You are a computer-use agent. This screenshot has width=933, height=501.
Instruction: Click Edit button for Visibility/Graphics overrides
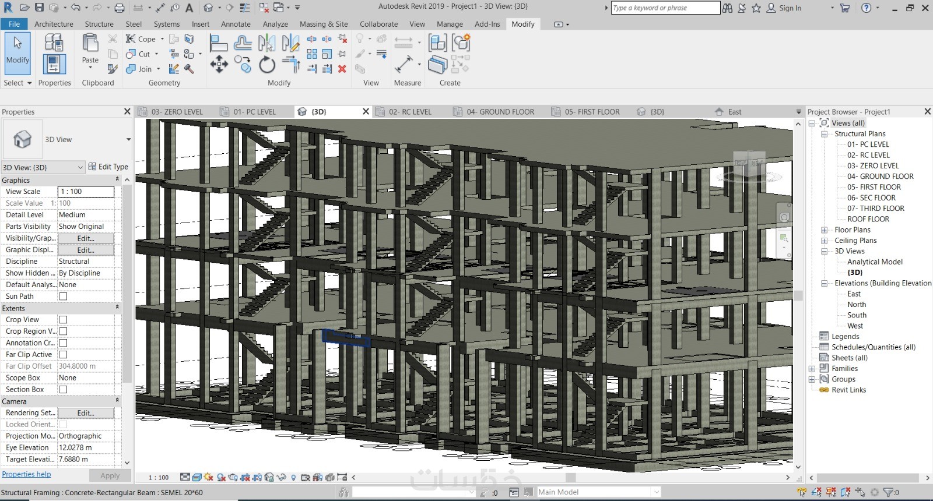click(86, 238)
